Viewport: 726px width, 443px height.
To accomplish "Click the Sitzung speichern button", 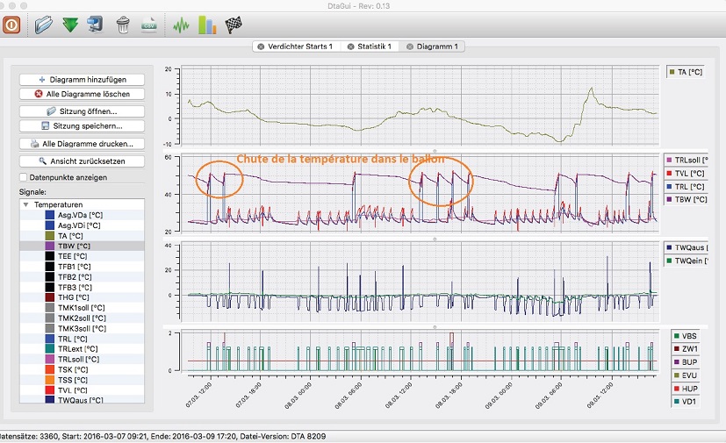I will coord(83,126).
